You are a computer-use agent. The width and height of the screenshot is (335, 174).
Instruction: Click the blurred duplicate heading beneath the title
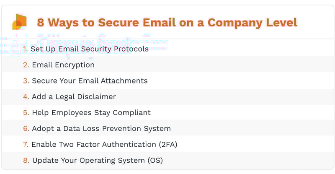[x=84, y=43]
